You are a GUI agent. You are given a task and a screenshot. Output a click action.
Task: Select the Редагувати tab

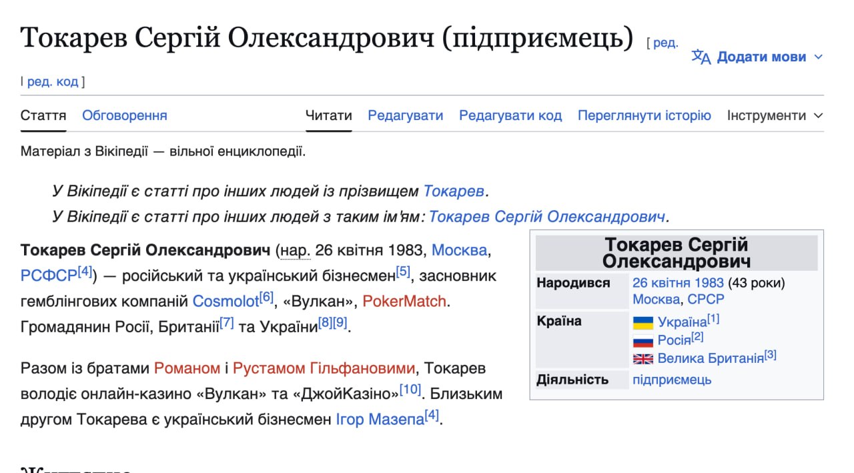pyautogui.click(x=406, y=115)
